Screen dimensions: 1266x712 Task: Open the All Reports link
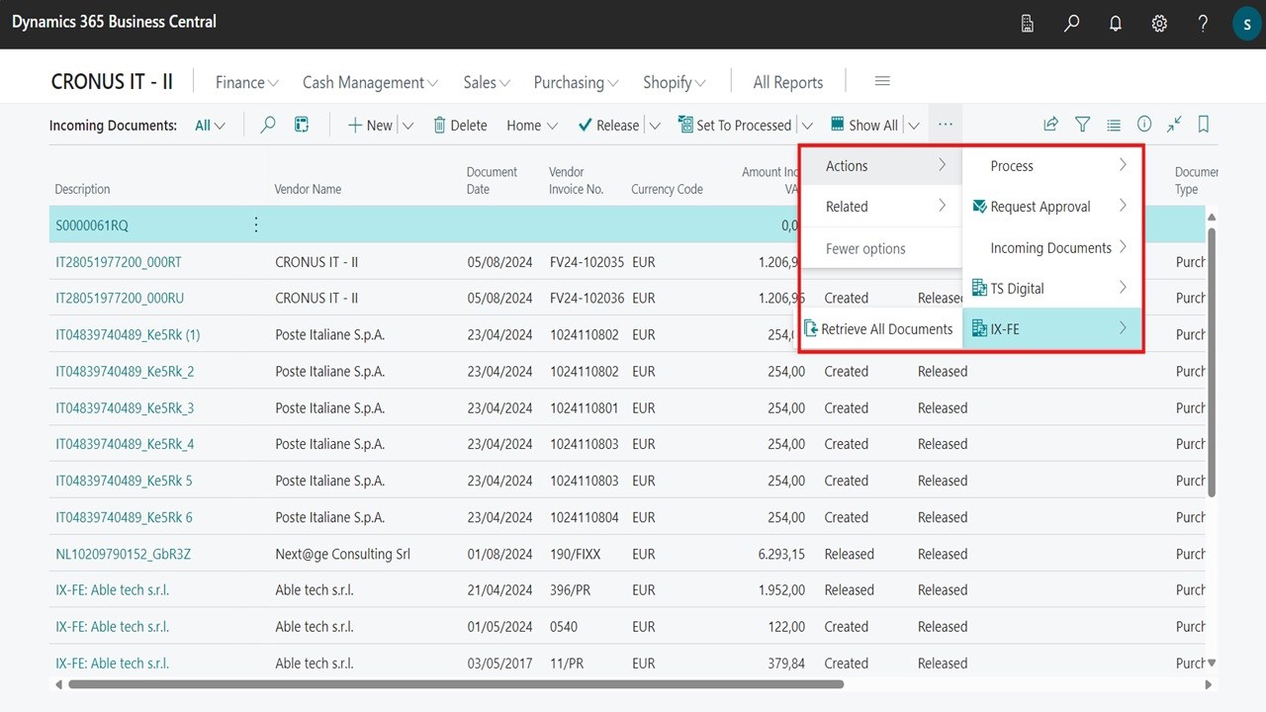(788, 82)
